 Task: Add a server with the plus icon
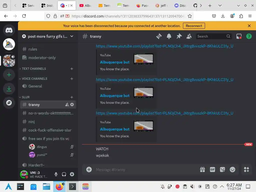tap(9, 75)
